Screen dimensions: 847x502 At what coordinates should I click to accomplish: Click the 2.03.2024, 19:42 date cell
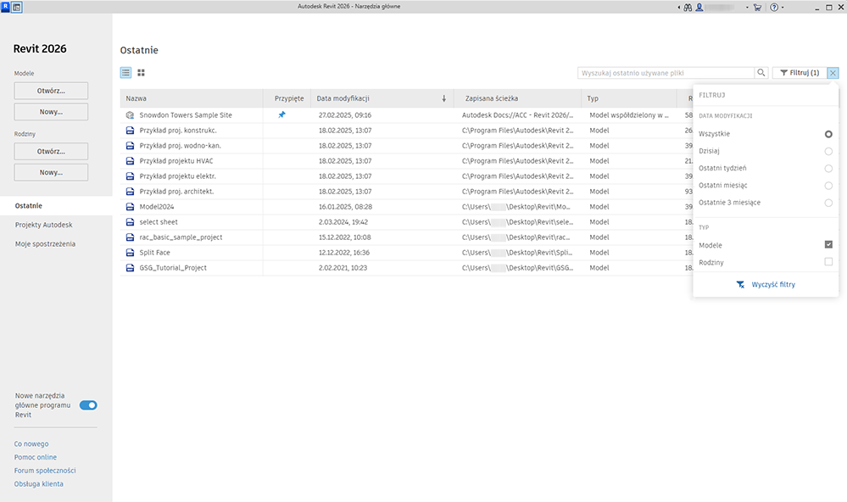point(343,221)
